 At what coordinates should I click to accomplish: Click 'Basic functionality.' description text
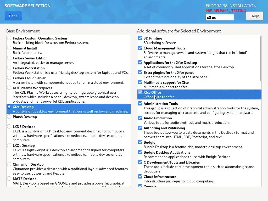(27, 53)
